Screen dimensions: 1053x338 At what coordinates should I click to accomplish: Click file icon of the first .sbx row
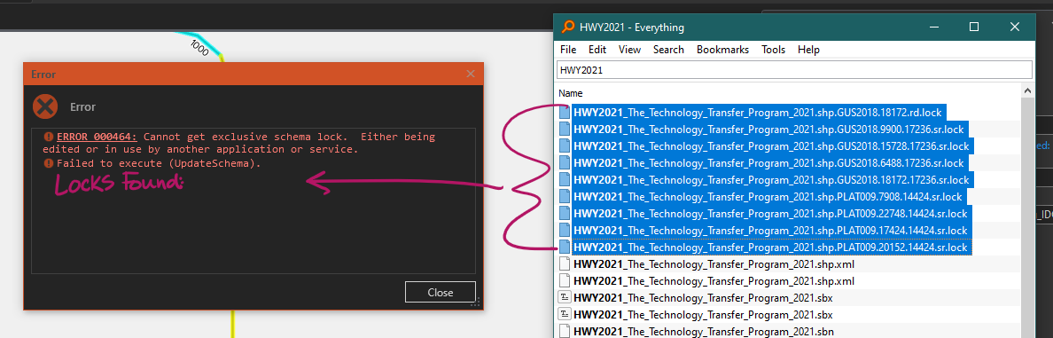pos(565,298)
